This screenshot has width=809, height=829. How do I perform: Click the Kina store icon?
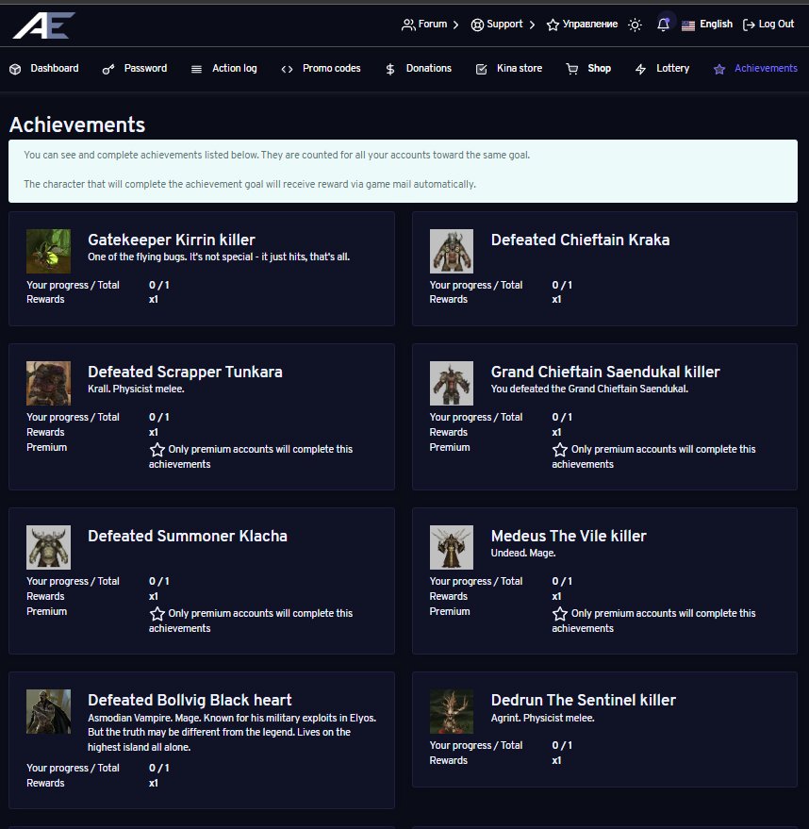pos(482,70)
